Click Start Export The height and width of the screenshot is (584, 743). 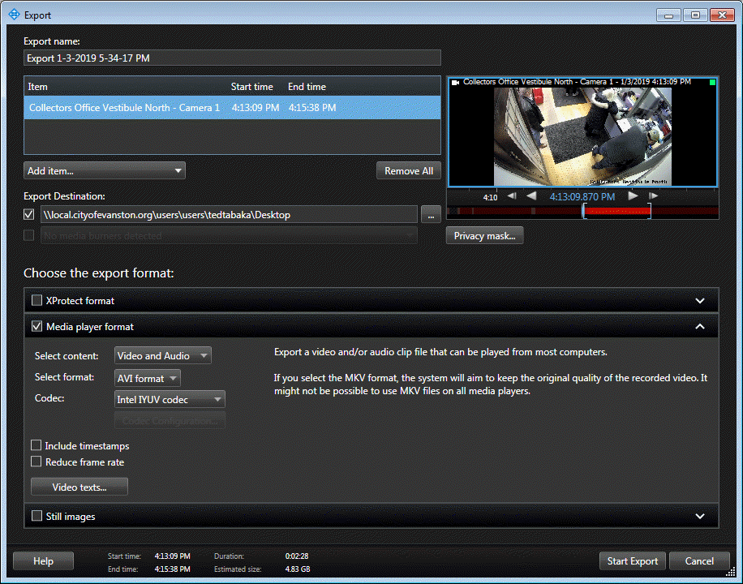tap(632, 560)
